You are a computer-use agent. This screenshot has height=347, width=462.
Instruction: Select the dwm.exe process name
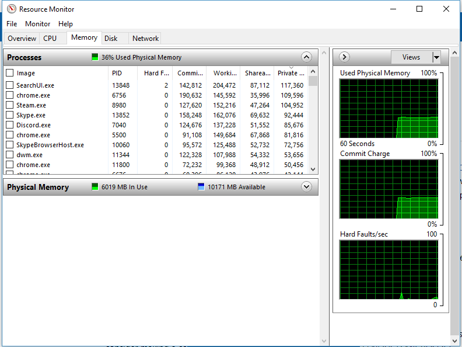click(30, 155)
